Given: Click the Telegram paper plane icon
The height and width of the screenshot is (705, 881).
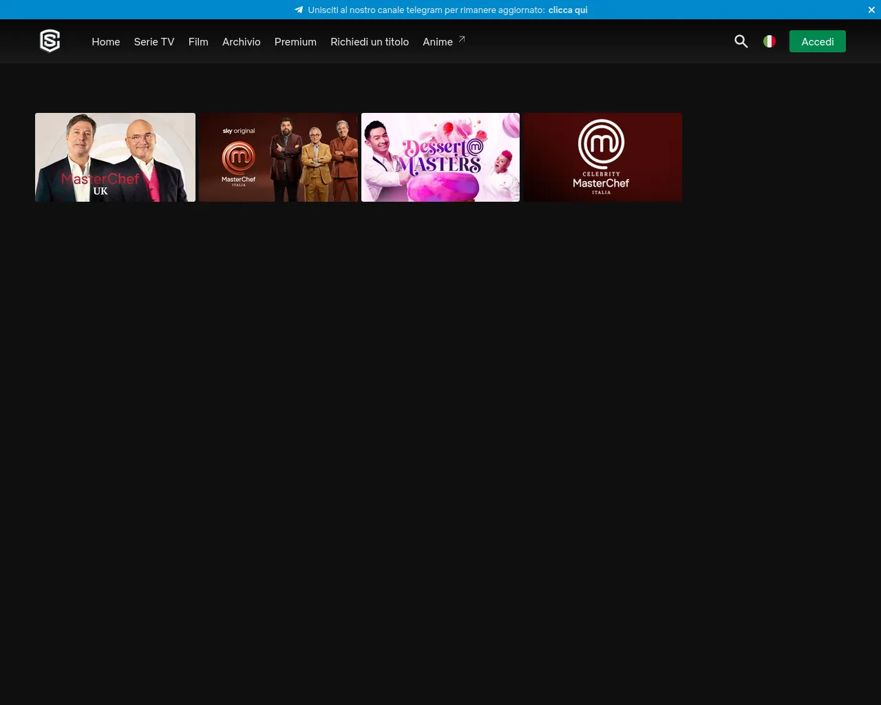Looking at the screenshot, I should coord(299,10).
